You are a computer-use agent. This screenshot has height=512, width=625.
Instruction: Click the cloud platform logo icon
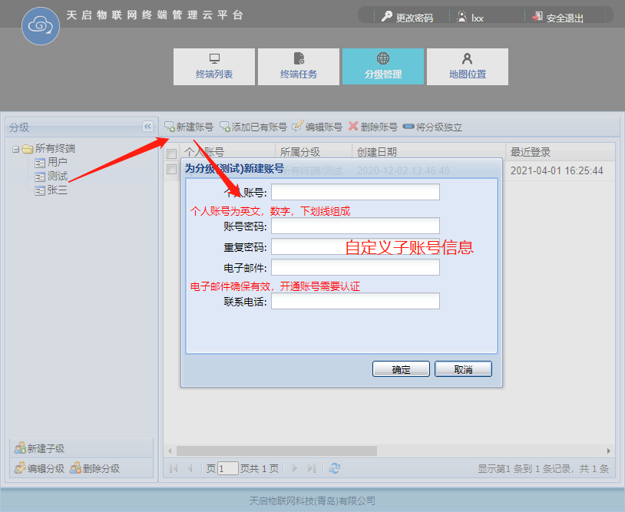pyautogui.click(x=40, y=26)
